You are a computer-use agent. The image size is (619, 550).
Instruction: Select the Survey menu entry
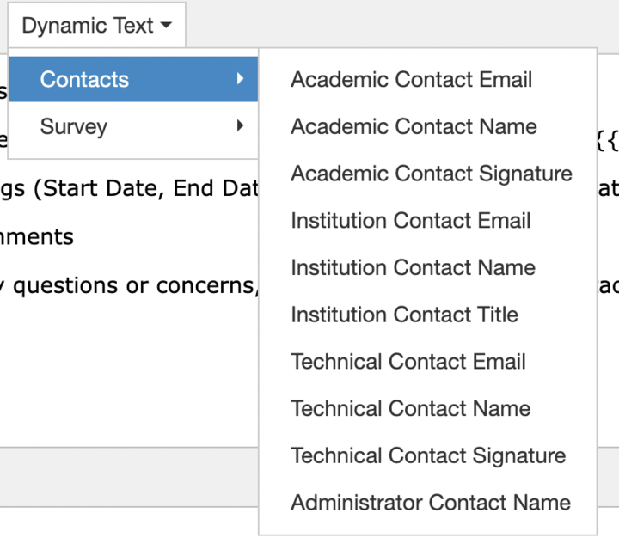tap(74, 126)
